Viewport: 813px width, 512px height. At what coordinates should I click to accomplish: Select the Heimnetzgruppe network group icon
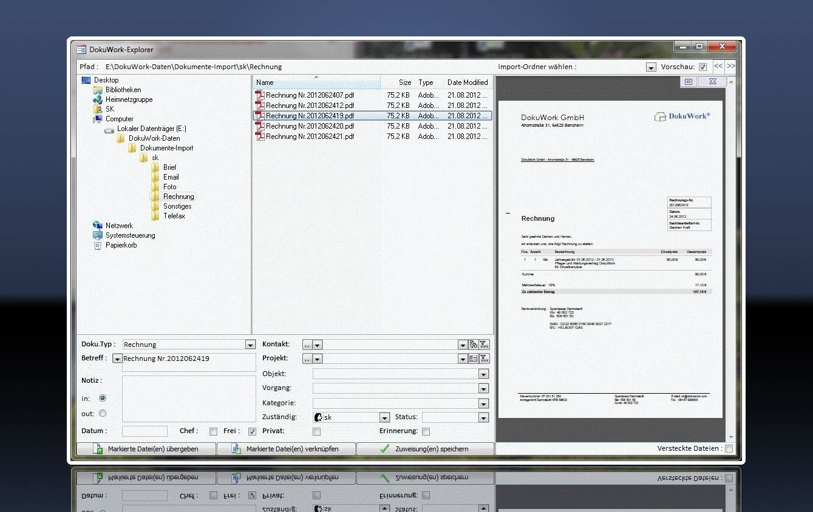point(98,99)
